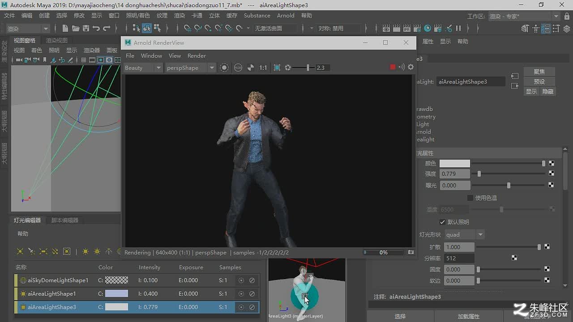Click the Undo arrow icon

[x=96, y=28]
